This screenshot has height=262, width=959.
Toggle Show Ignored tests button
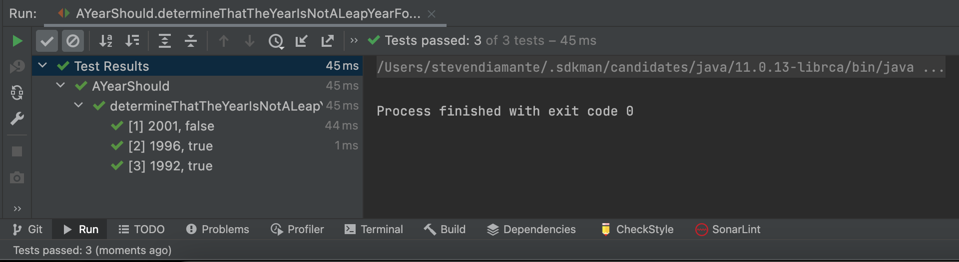(73, 41)
